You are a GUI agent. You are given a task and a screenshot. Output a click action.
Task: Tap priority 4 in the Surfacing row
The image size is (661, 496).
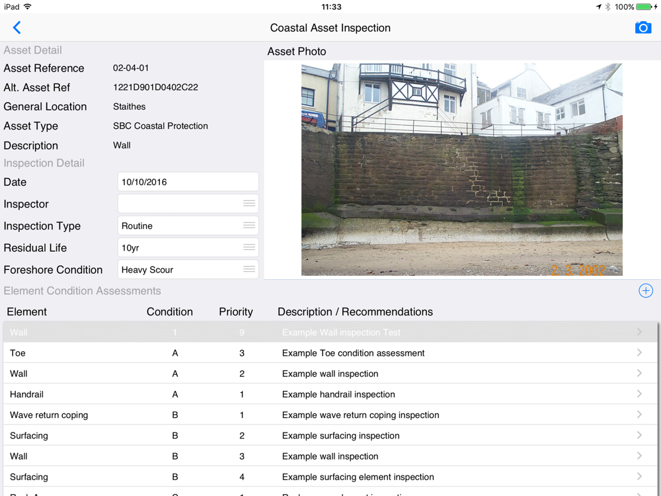[x=241, y=477]
